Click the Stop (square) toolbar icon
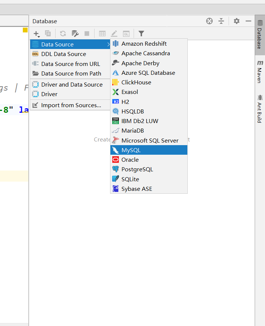This screenshot has height=326, width=265. point(87,34)
